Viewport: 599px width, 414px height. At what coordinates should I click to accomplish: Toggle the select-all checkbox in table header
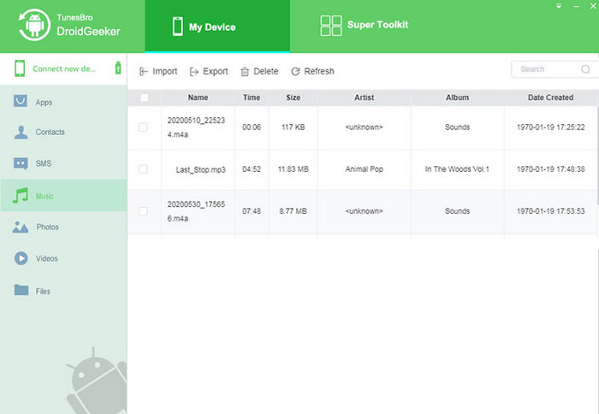[x=145, y=98]
